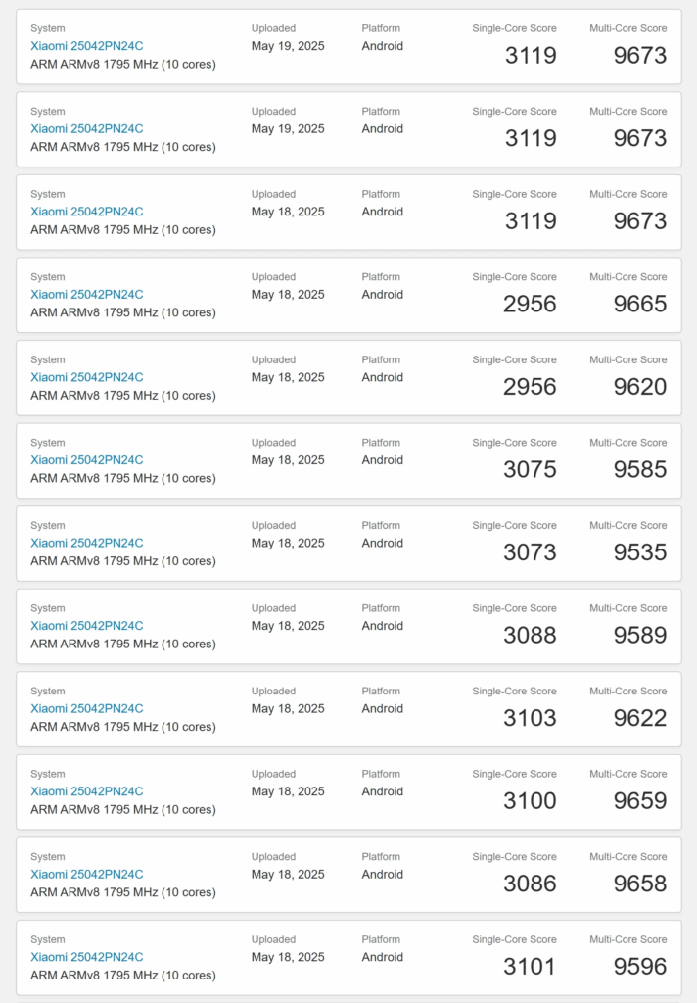Click the 9596 multi-core score value
This screenshot has height=1003, width=697.
pos(639,967)
